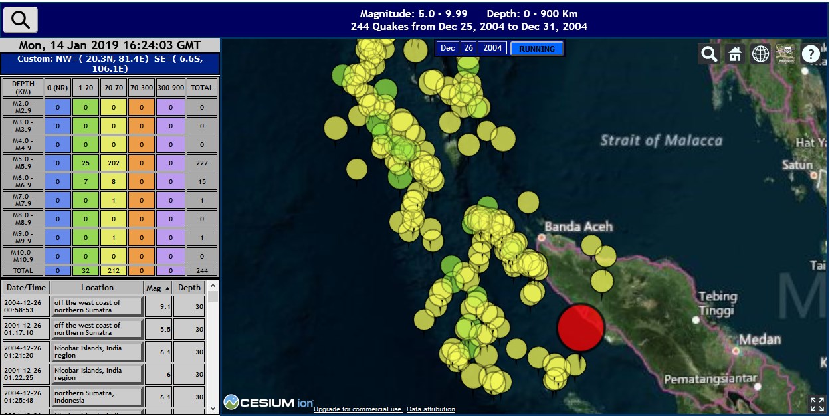Click the green 1-20 depth header swatch
Screen dimensions: 830x416
(x=85, y=88)
